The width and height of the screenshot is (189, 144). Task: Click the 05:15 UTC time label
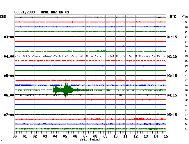coord(172,115)
